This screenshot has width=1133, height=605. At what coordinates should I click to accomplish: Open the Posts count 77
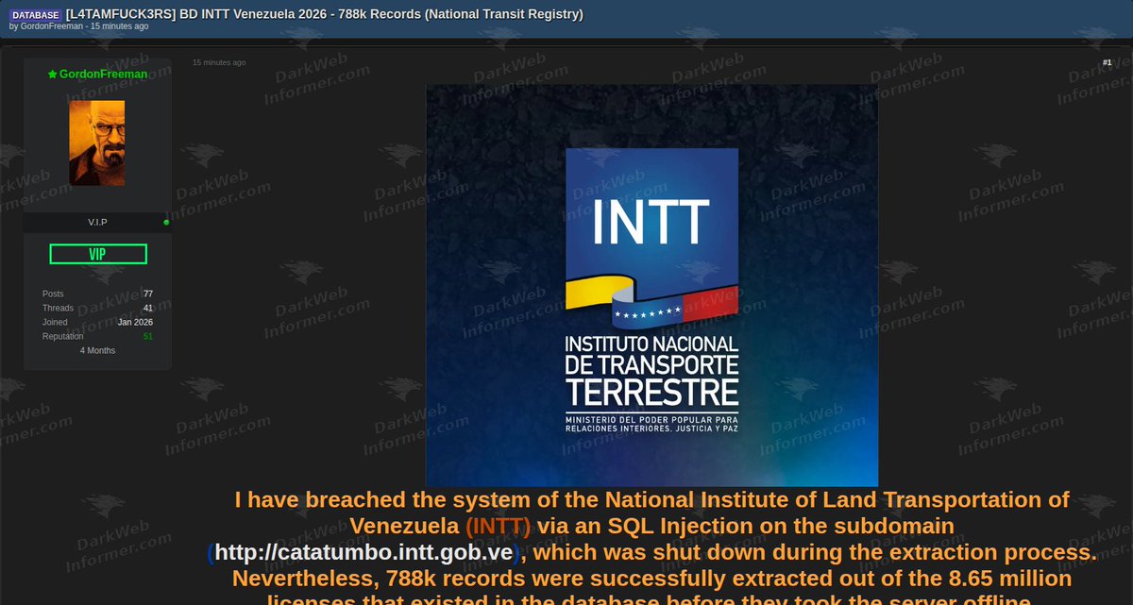148,294
